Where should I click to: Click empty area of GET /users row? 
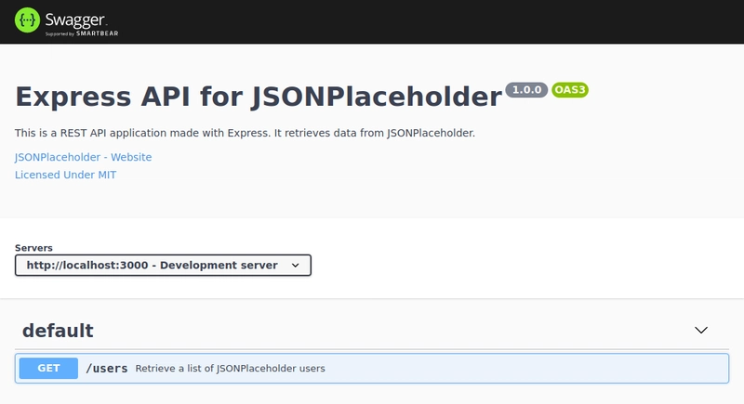point(522,369)
